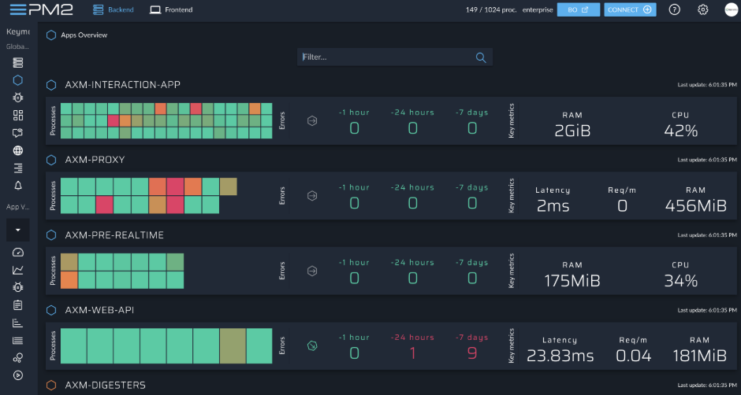
Task: Click the errors arrow icon in AXM-PROXY
Action: pos(312,196)
